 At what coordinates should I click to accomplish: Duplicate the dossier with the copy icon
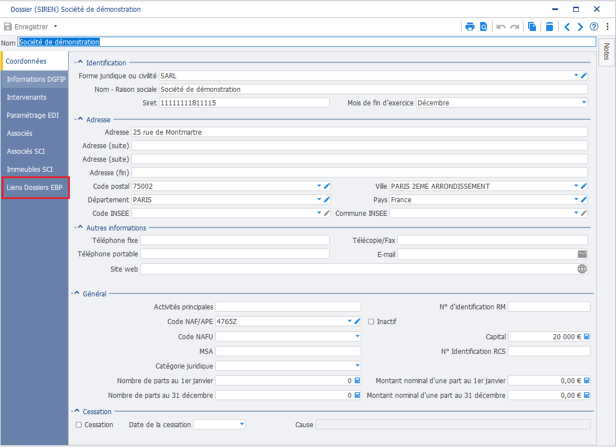click(532, 26)
